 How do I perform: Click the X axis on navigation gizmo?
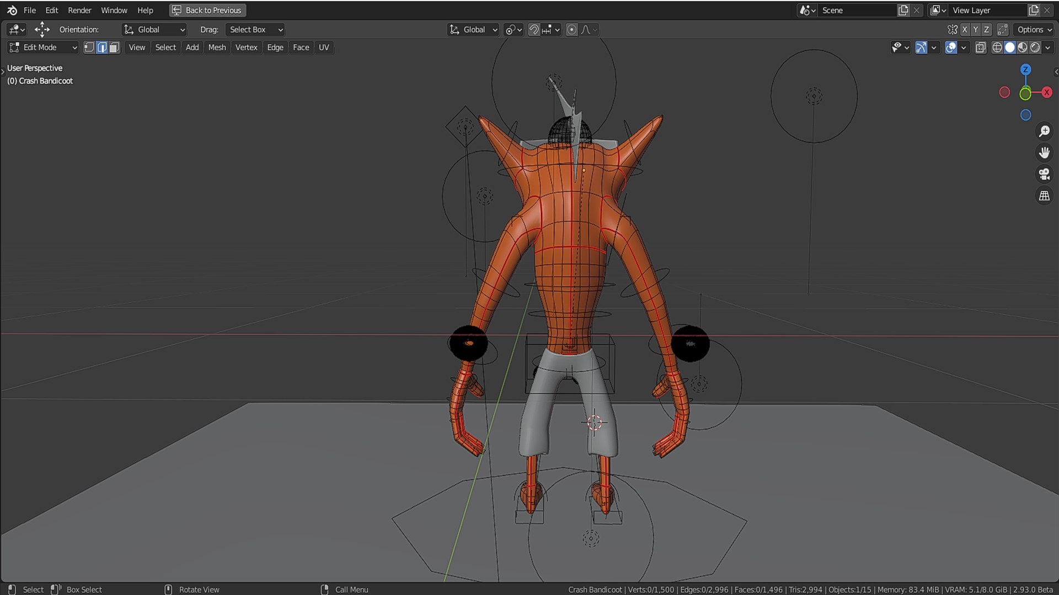pos(1046,93)
